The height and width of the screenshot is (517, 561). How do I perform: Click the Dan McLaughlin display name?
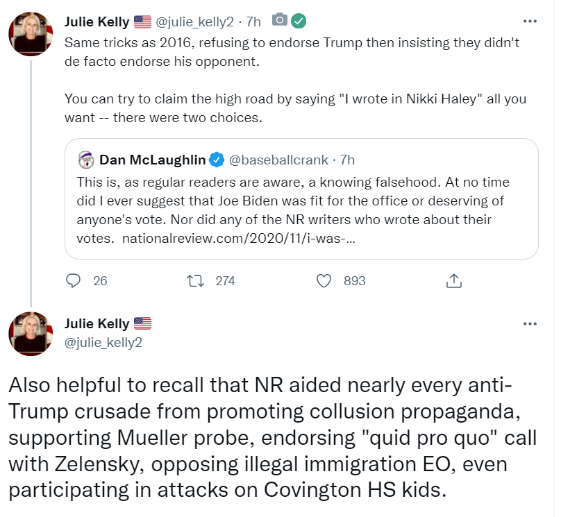tap(153, 160)
